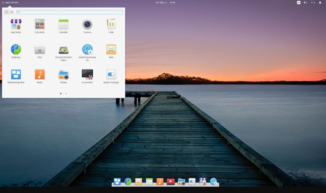This screenshot has width=326, height=193.
Task: Open the date and time panel menu
Action: (165, 3)
